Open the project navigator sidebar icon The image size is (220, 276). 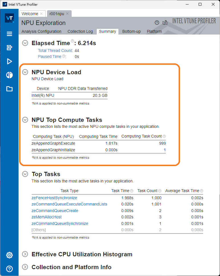[9, 48]
